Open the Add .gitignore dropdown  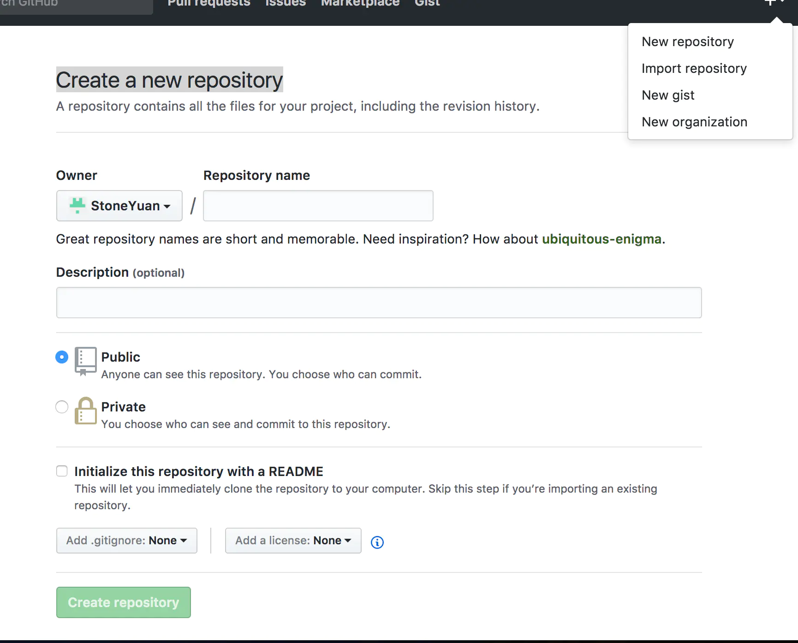pyautogui.click(x=127, y=541)
